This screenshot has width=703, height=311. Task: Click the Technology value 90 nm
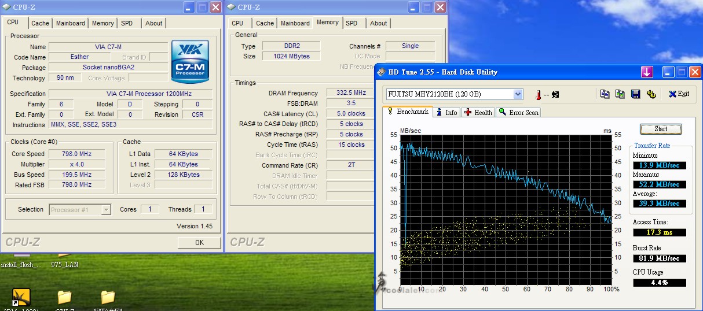pyautogui.click(x=65, y=77)
